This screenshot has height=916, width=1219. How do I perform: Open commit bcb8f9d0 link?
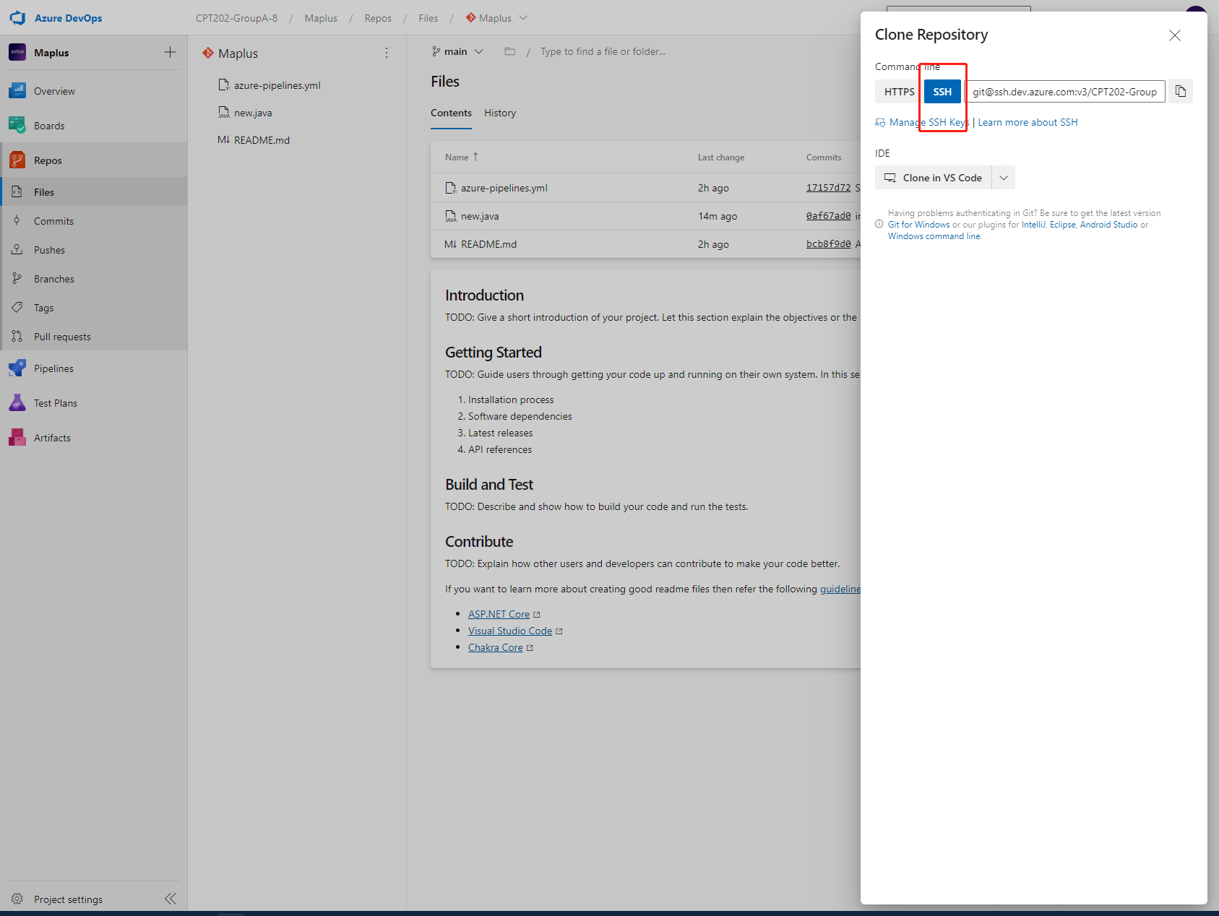click(x=828, y=244)
